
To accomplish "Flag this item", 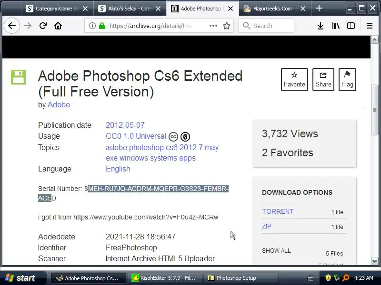I will tap(347, 79).
